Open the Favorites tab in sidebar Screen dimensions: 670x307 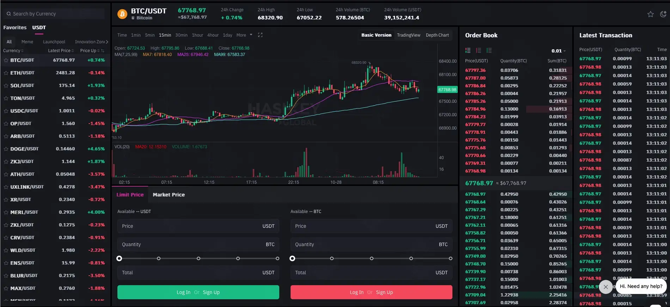tap(15, 27)
